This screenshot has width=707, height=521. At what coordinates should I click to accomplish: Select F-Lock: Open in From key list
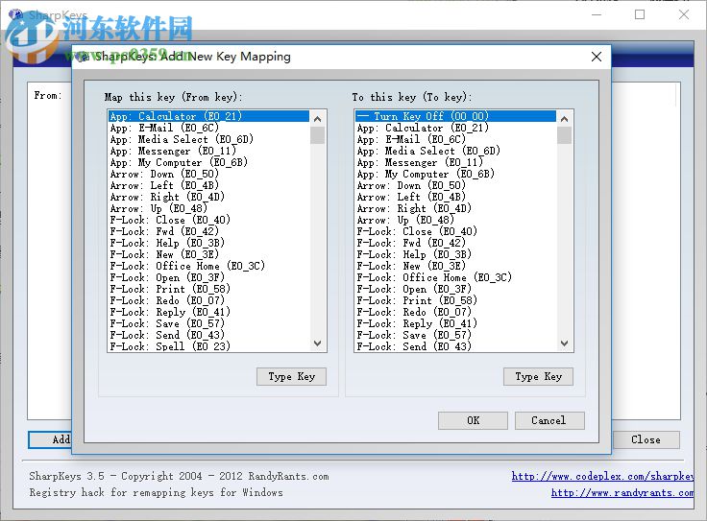[x=208, y=278]
